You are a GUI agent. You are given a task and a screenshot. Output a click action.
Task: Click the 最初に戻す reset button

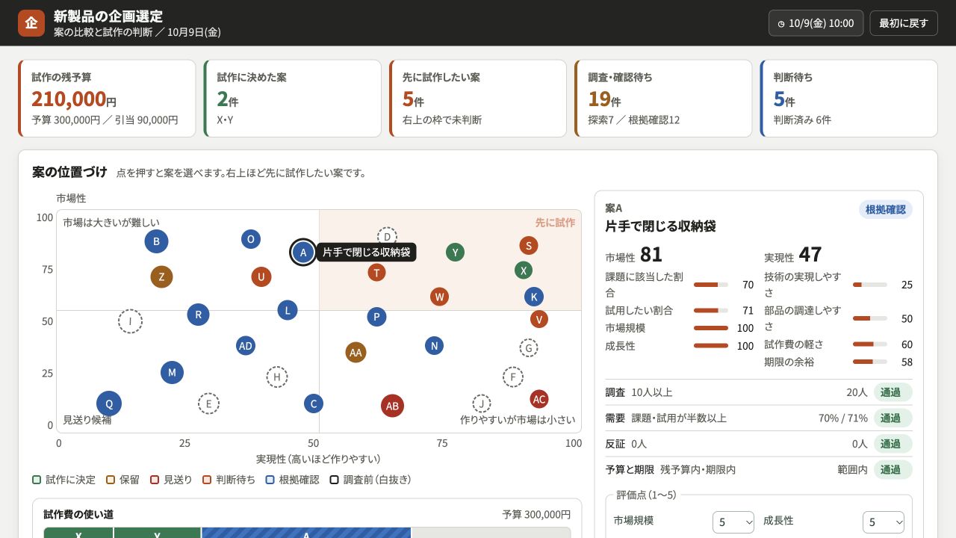tap(904, 23)
